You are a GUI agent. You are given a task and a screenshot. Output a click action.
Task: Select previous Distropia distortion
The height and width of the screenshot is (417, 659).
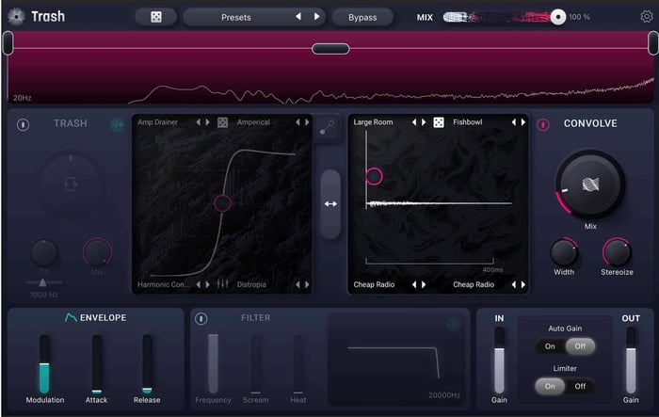(297, 284)
